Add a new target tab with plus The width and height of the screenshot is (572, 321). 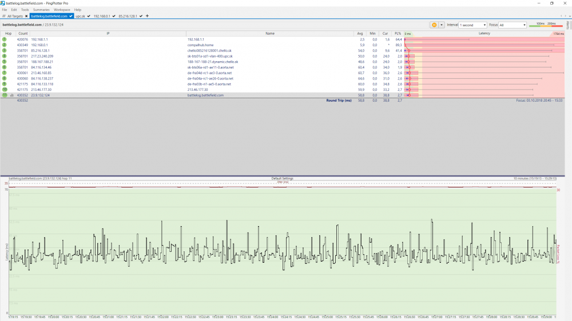click(147, 16)
